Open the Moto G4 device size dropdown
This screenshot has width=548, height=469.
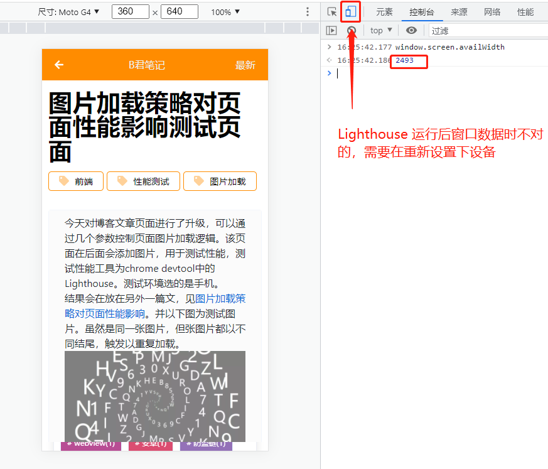click(69, 12)
